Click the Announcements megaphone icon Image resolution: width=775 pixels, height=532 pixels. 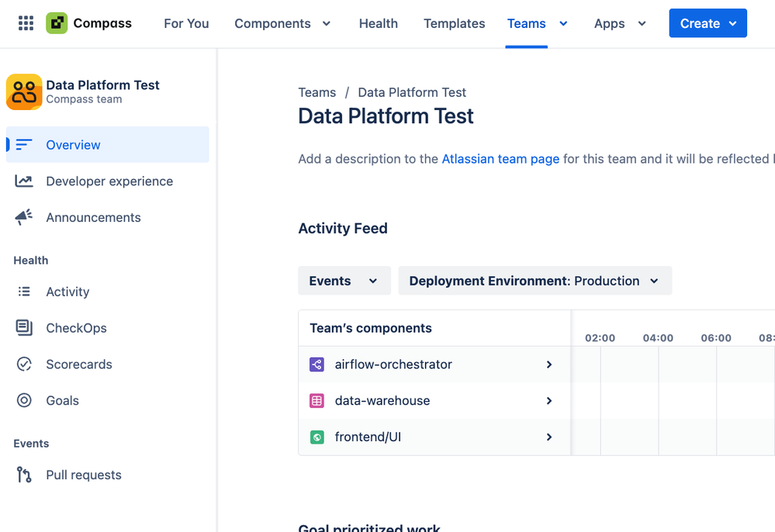click(x=24, y=217)
